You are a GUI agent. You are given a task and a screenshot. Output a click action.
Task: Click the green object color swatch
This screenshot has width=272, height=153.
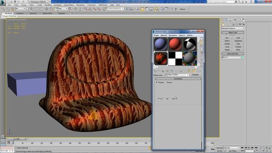[x=243, y=57]
